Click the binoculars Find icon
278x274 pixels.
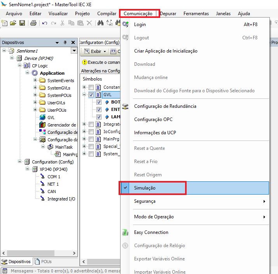pyautogui.click(x=101, y=23)
